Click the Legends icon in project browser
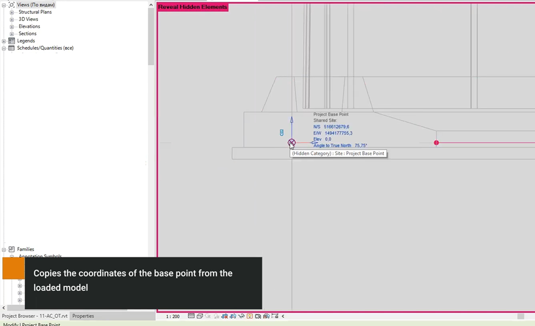This screenshot has height=326, width=535. pyautogui.click(x=12, y=41)
